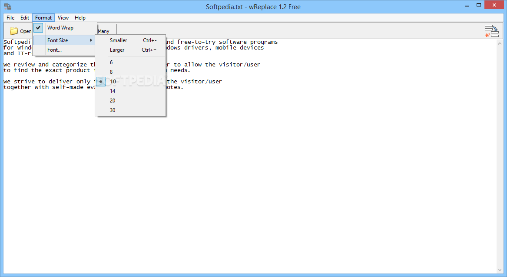Select Smaller font size option
The height and width of the screenshot is (277, 507).
click(131, 40)
